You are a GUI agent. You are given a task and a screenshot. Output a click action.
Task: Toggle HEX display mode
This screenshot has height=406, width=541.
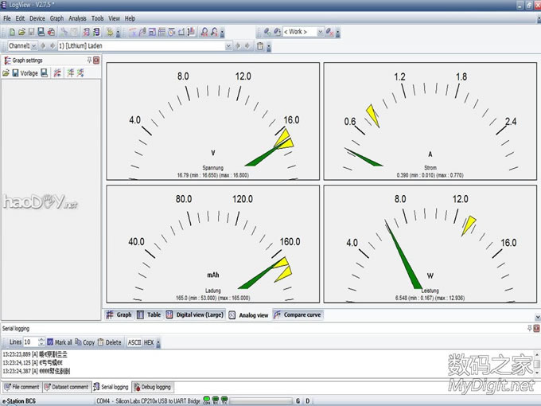point(149,342)
